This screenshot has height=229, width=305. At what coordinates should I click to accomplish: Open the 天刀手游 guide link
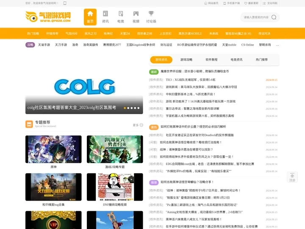pyautogui.click(x=61, y=45)
